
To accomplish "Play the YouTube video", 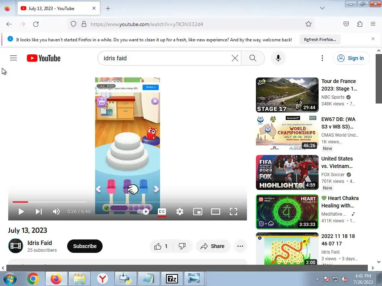I will (x=21, y=212).
